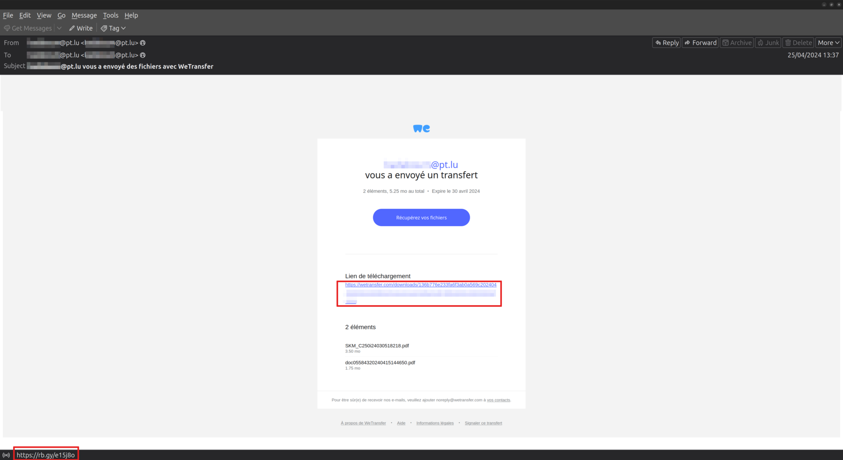Click the WeTransfer logo

pyautogui.click(x=421, y=129)
